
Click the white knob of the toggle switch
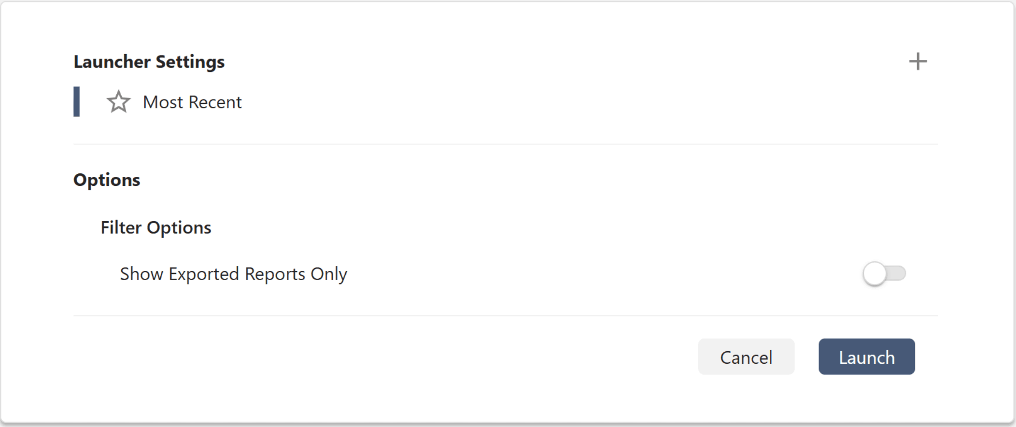[x=875, y=274]
